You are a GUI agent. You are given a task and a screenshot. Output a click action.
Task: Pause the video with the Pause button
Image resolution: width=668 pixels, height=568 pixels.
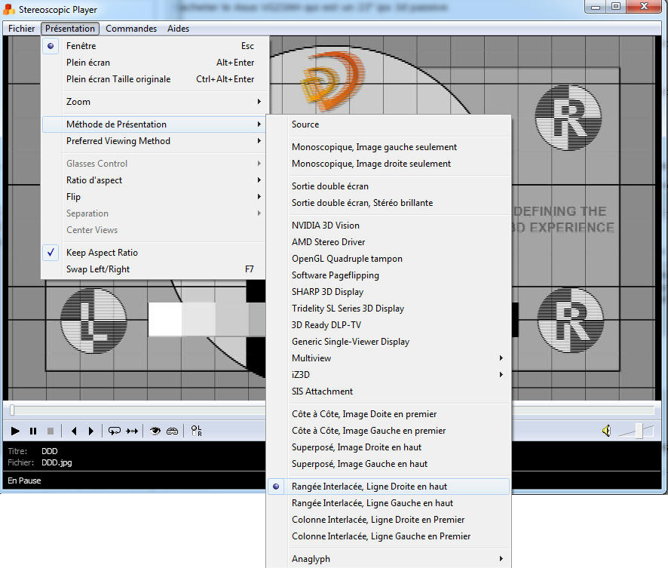pyautogui.click(x=33, y=431)
